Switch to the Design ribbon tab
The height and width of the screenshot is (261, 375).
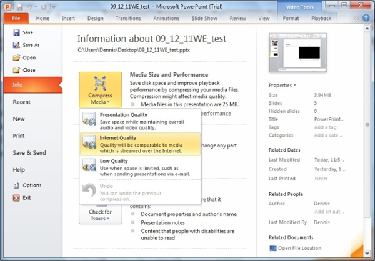coord(96,18)
